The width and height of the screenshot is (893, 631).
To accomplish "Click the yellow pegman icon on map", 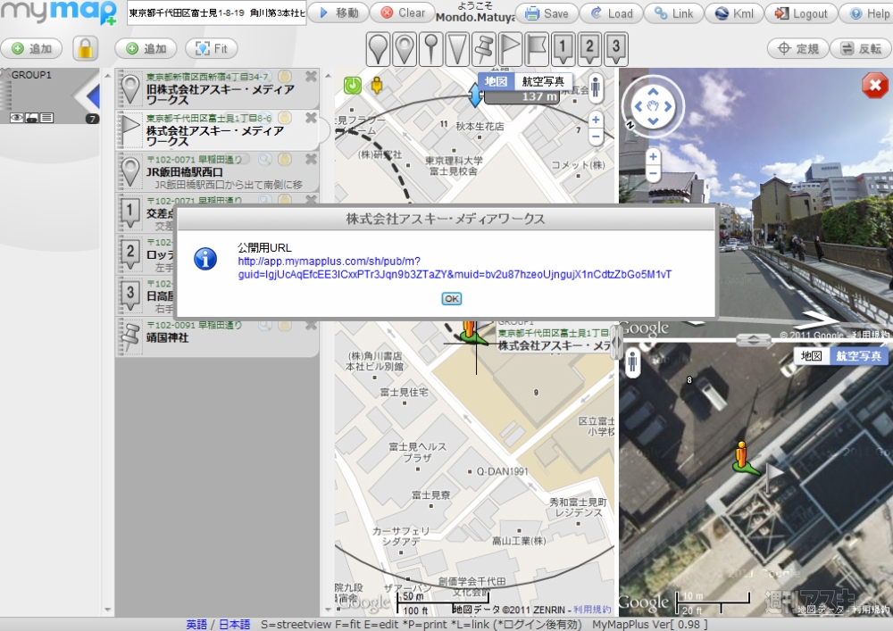I will point(377,86).
